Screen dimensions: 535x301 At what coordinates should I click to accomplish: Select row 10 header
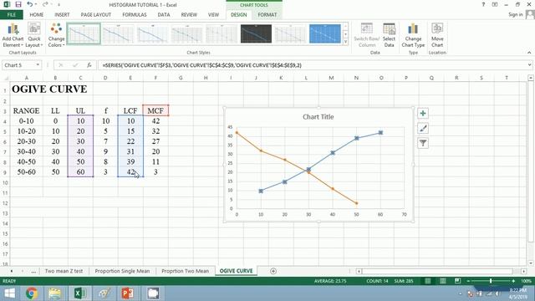(x=5, y=182)
